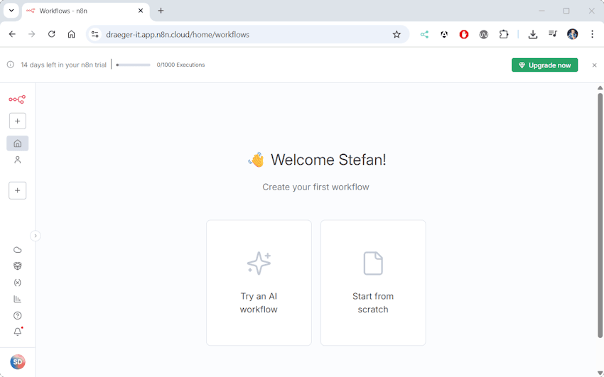Open the Insights bar chart icon
The image size is (604, 377).
(x=17, y=299)
